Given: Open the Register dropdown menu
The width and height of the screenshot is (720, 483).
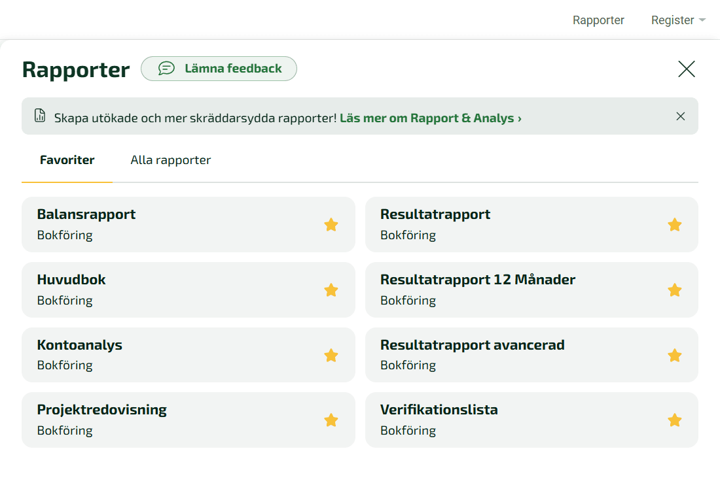Looking at the screenshot, I should point(678,20).
